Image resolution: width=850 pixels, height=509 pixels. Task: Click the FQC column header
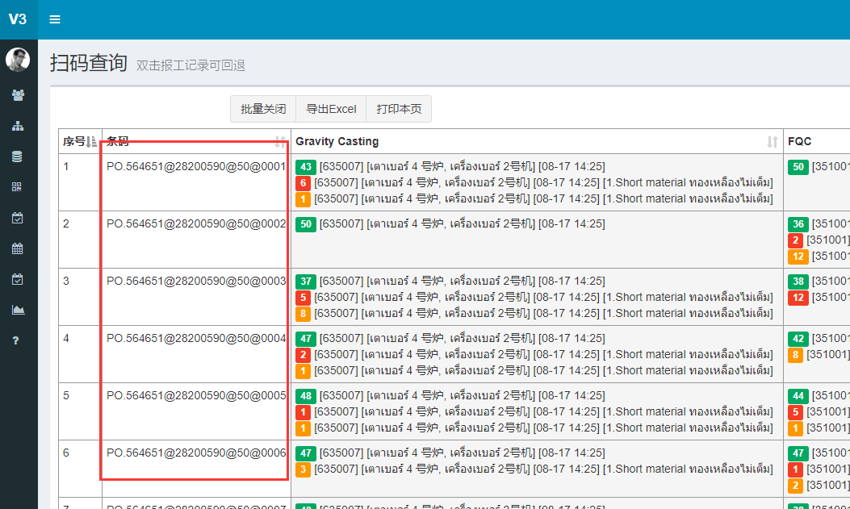point(800,142)
